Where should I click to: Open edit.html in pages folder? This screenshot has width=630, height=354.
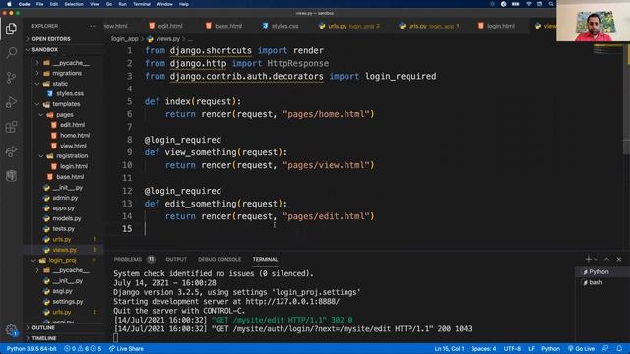point(72,125)
